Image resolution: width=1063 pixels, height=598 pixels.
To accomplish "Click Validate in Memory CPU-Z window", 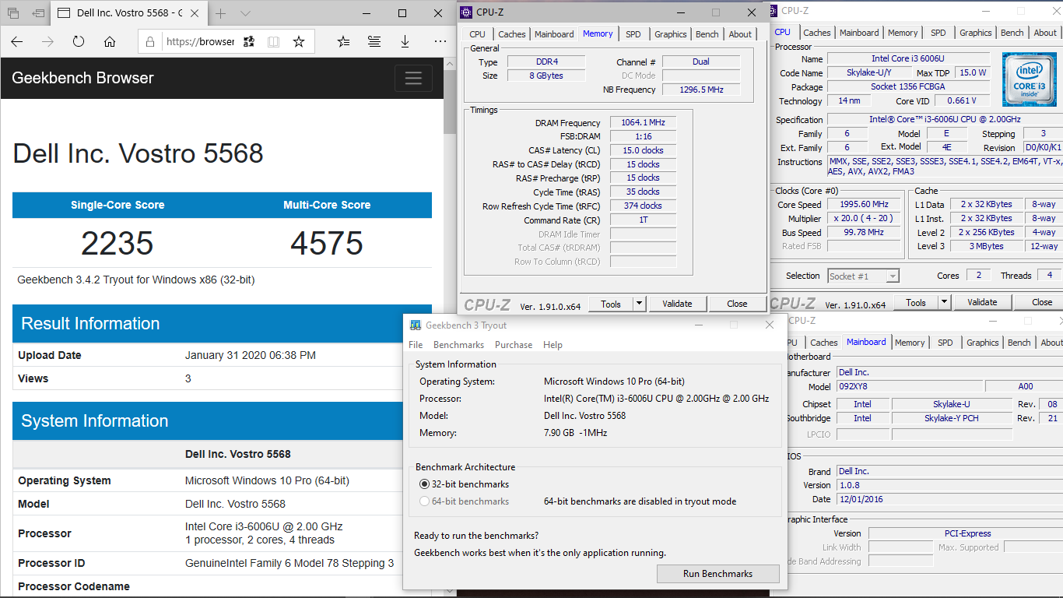I will [x=677, y=304].
